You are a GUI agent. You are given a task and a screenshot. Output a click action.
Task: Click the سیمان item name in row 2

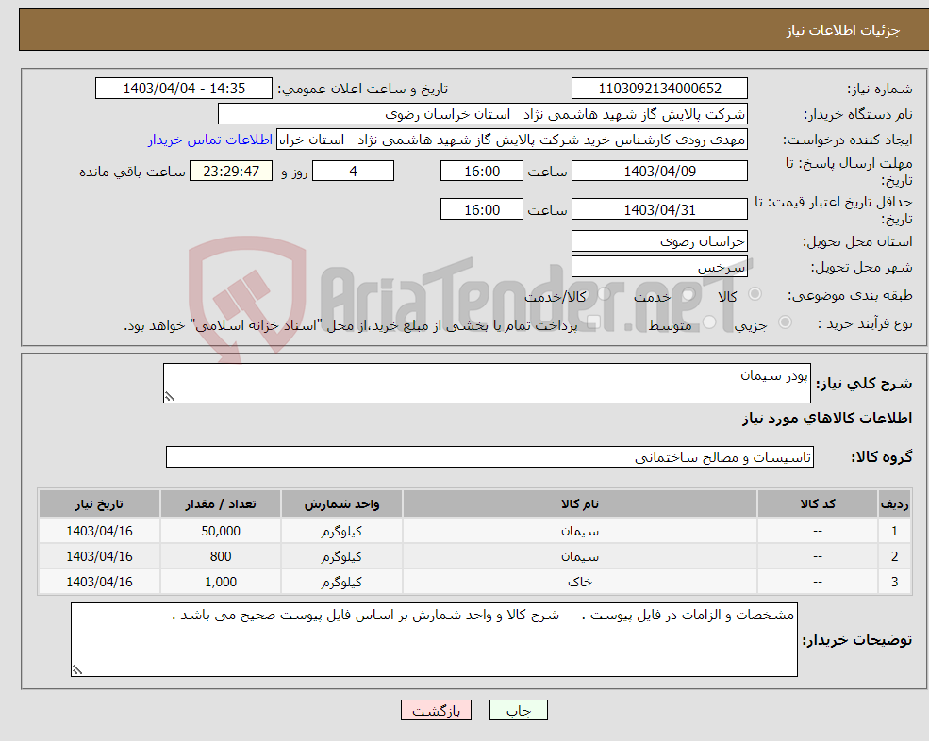click(x=580, y=556)
